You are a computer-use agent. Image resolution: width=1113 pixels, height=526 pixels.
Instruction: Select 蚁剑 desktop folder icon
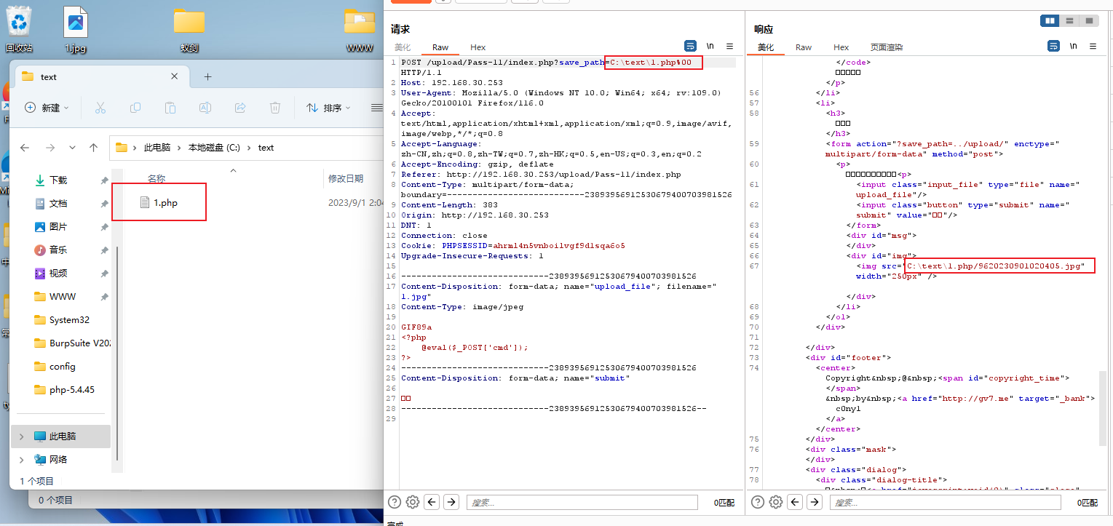tap(189, 30)
